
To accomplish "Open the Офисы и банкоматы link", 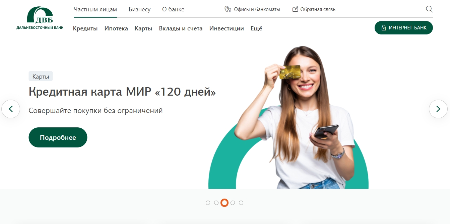I will pos(257,9).
